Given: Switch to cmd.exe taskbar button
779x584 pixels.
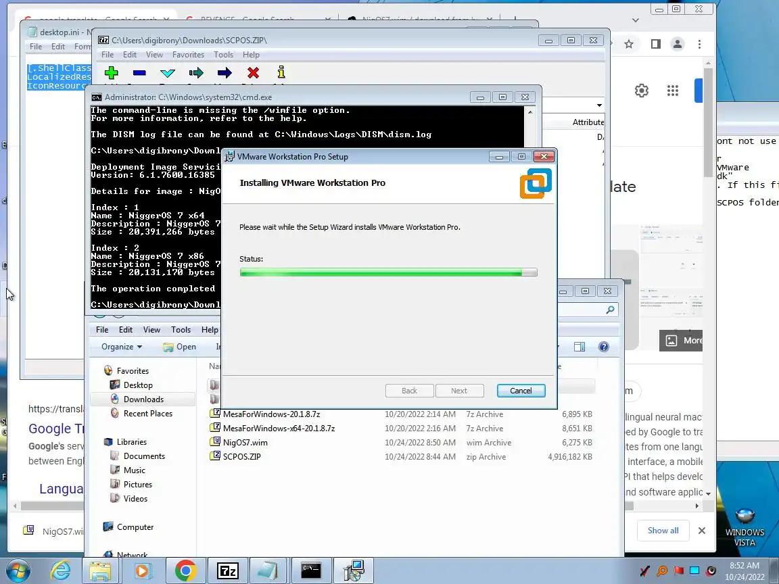Looking at the screenshot, I should tap(312, 571).
